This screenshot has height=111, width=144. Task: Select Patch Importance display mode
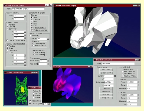[32, 28]
